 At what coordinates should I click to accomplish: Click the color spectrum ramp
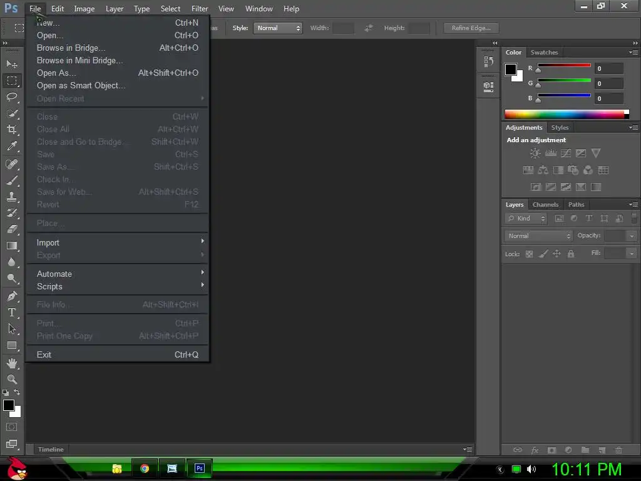(x=566, y=114)
